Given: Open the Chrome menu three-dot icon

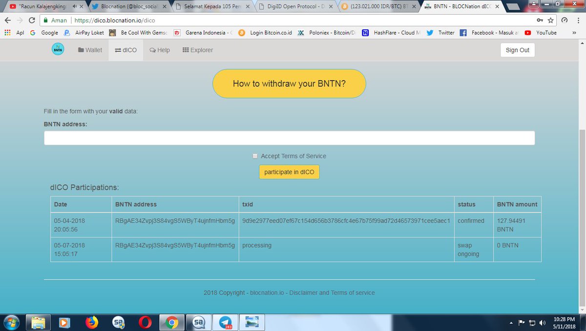Looking at the screenshot, I should pos(578,21).
